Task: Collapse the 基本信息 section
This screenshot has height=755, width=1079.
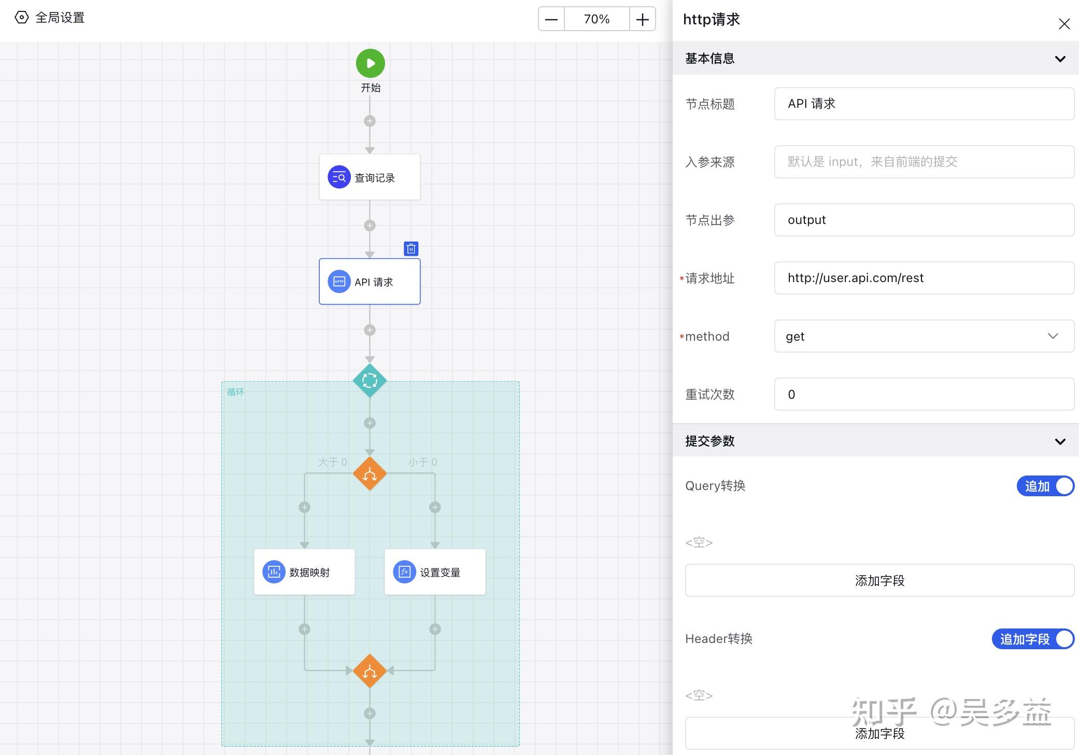Action: [x=1059, y=59]
